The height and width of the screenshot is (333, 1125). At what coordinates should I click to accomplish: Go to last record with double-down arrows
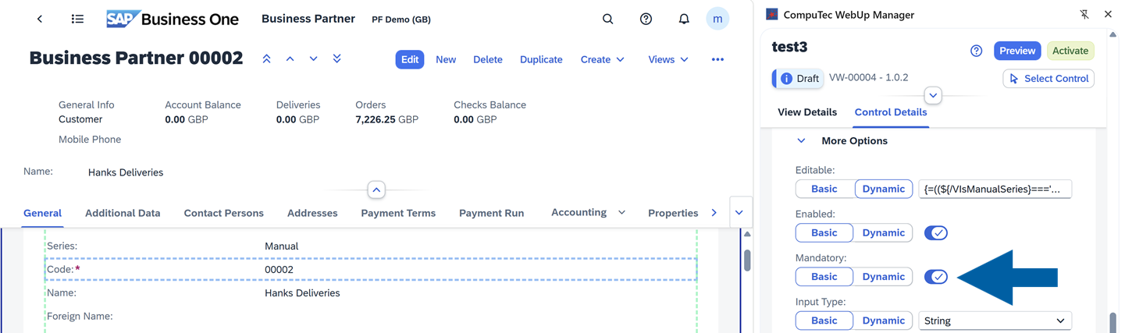pos(336,59)
